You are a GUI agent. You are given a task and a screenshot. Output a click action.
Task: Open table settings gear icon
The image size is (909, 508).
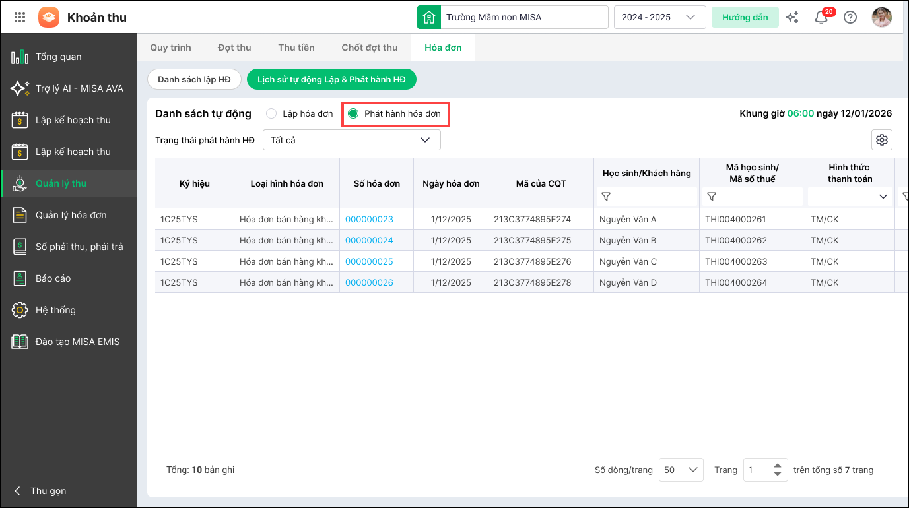(881, 140)
